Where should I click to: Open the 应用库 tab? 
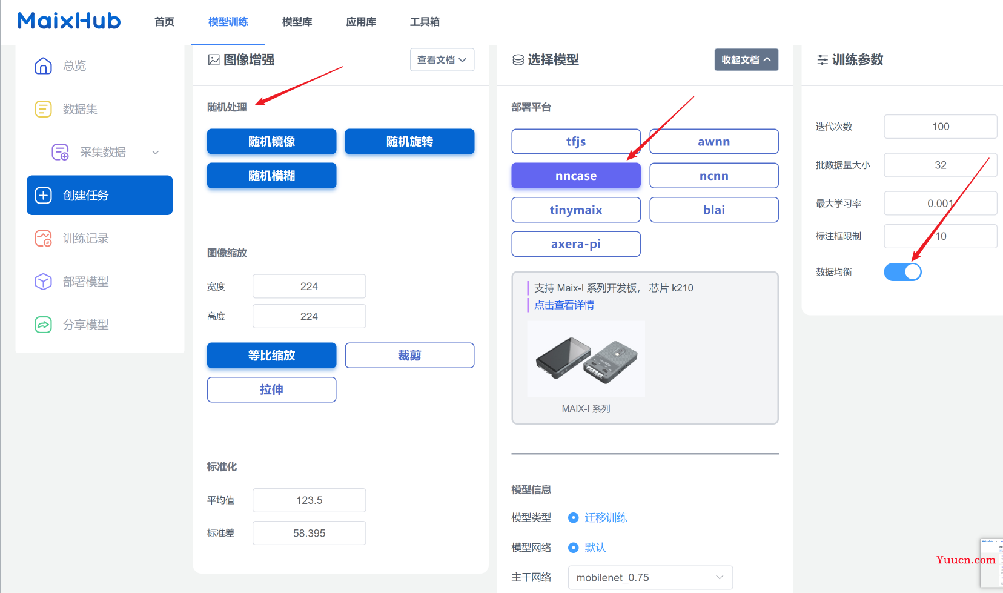(x=361, y=22)
